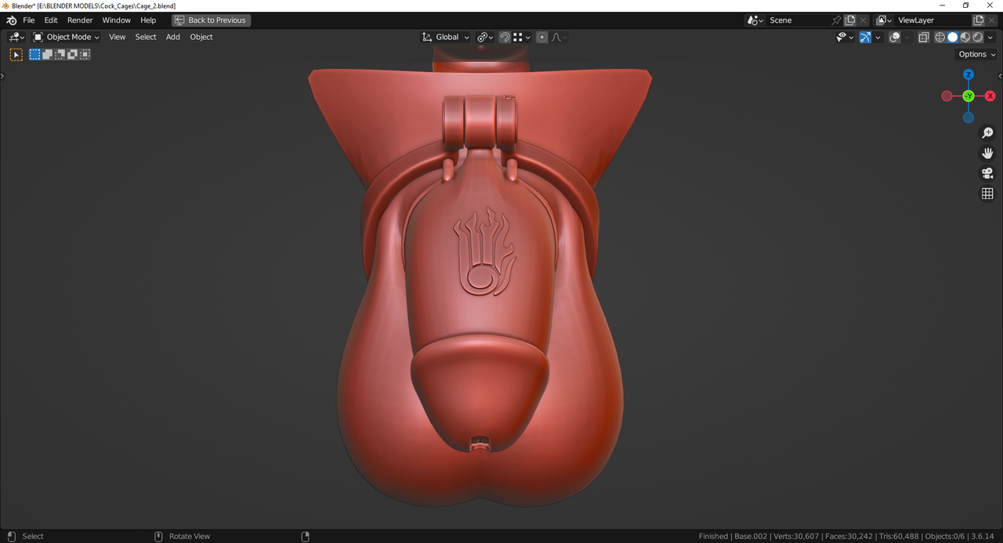Screen dimensions: 1003x543
Task: Open the Object Mode dropdown
Action: tap(67, 37)
